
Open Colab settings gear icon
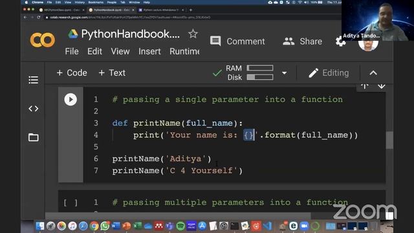click(341, 41)
